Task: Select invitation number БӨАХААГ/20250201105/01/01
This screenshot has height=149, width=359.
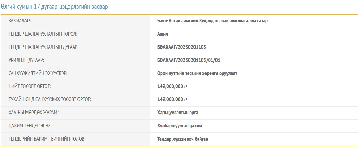Action: click(x=189, y=60)
